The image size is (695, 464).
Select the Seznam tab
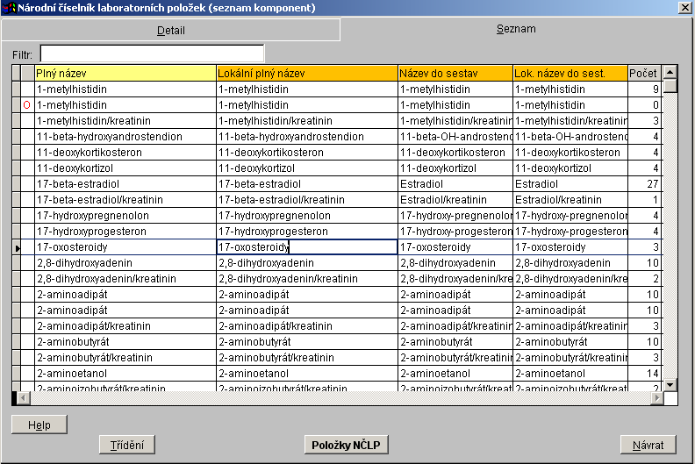click(x=516, y=29)
